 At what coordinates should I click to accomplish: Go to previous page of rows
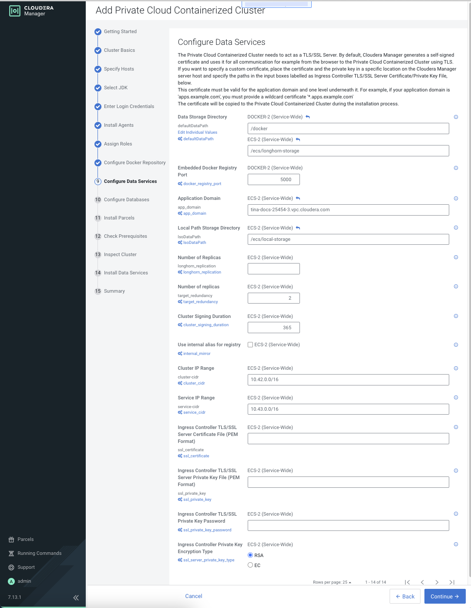point(422,582)
